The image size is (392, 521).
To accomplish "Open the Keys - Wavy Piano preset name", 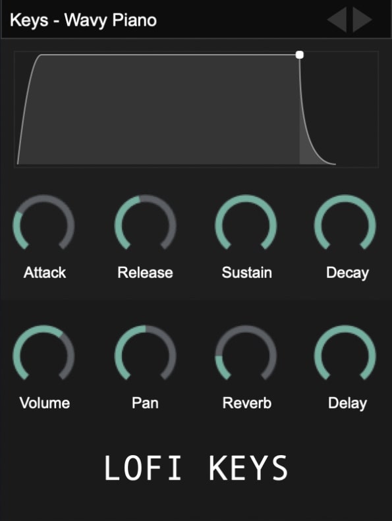I will 83,20.
